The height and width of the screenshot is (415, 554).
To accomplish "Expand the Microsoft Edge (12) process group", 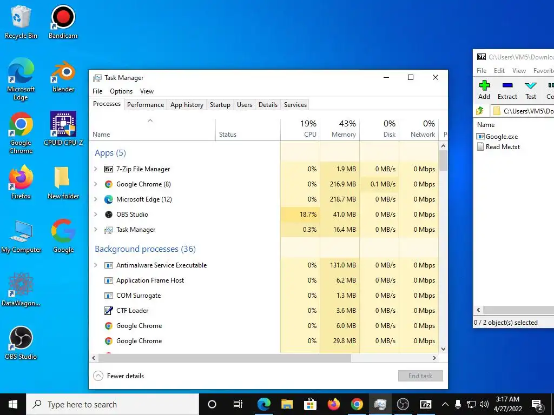I will tap(95, 199).
